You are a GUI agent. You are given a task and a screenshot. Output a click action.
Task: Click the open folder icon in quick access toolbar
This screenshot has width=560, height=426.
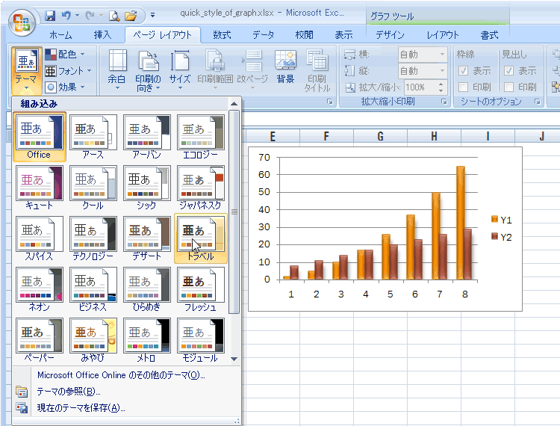(x=131, y=16)
